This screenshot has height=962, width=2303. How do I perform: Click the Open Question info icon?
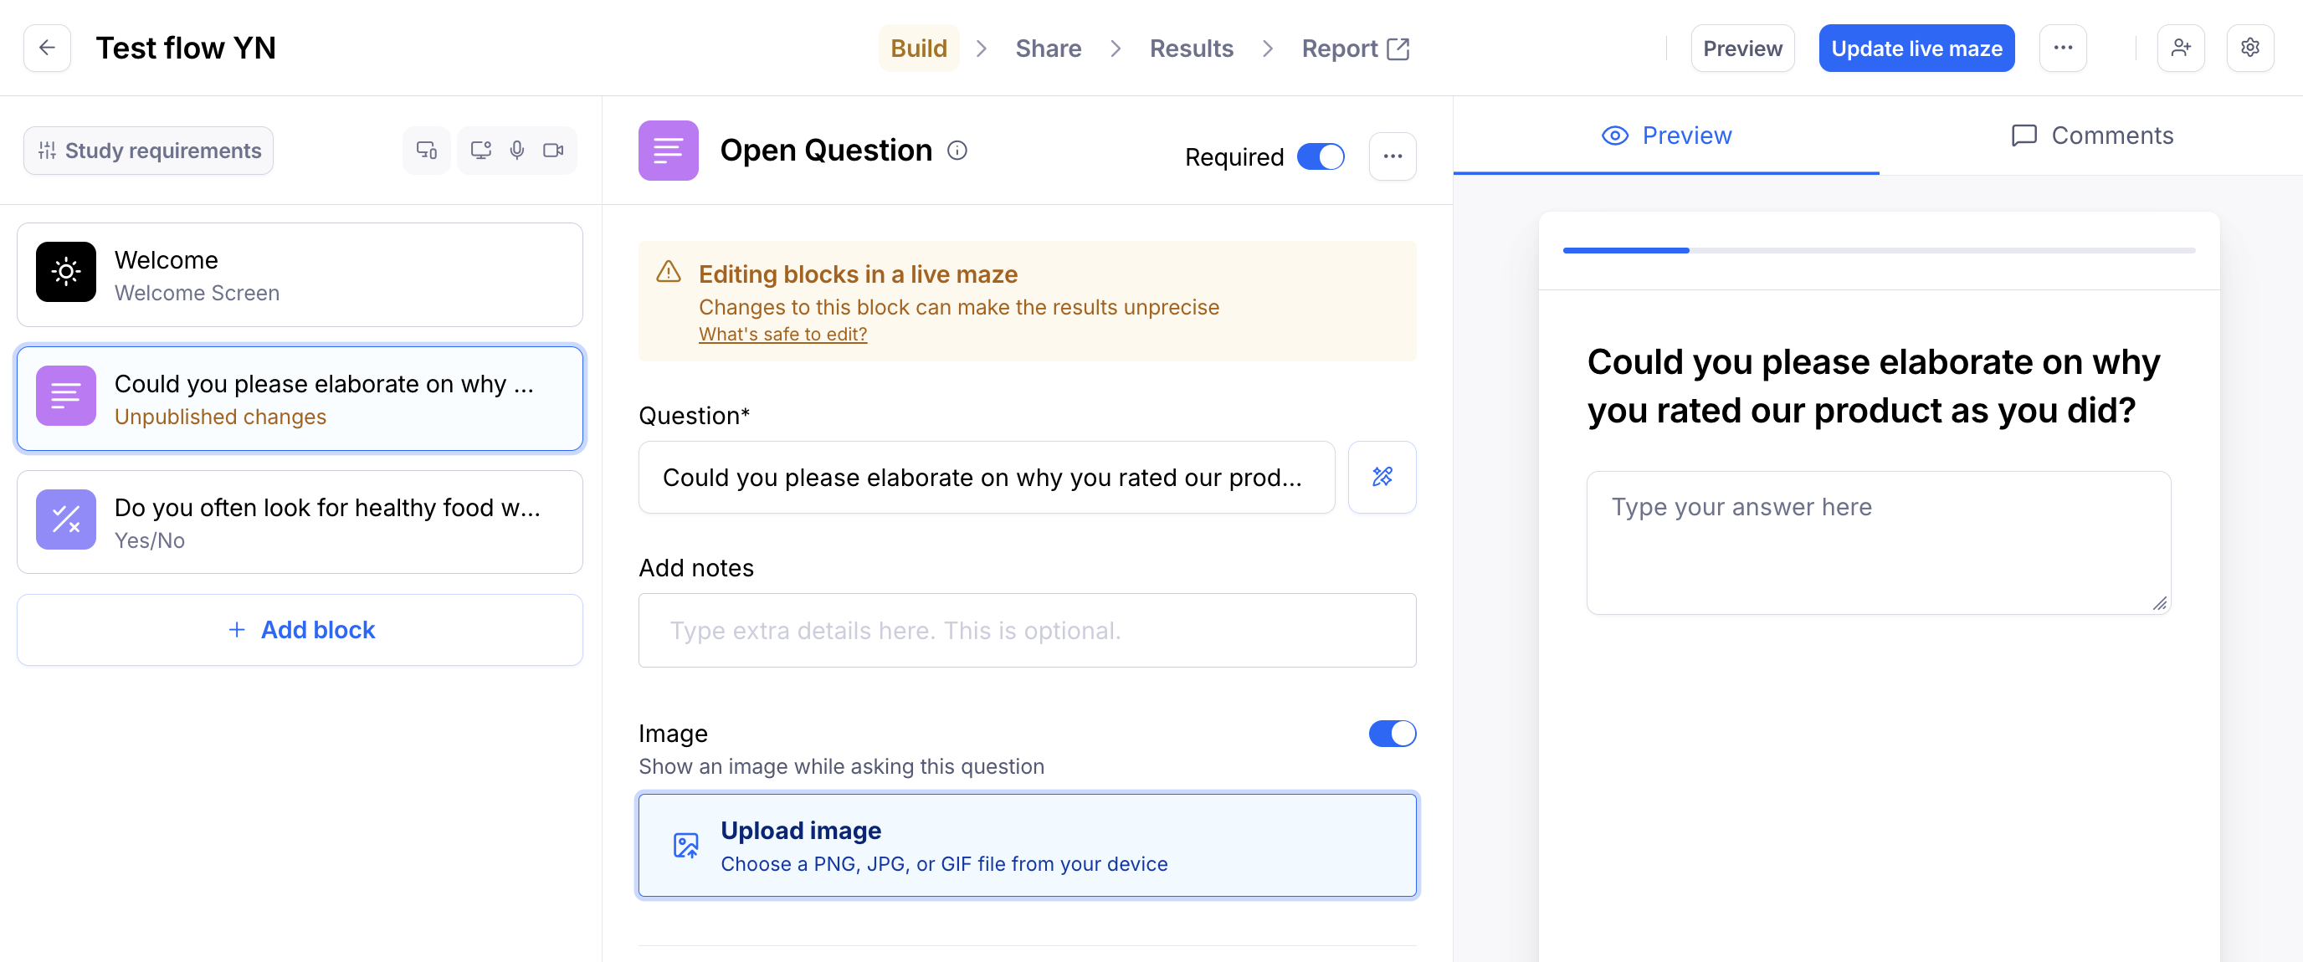click(x=957, y=151)
